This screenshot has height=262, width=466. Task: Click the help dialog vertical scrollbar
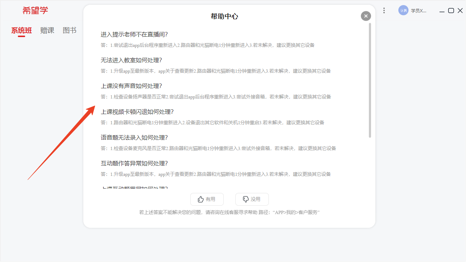coord(370,80)
